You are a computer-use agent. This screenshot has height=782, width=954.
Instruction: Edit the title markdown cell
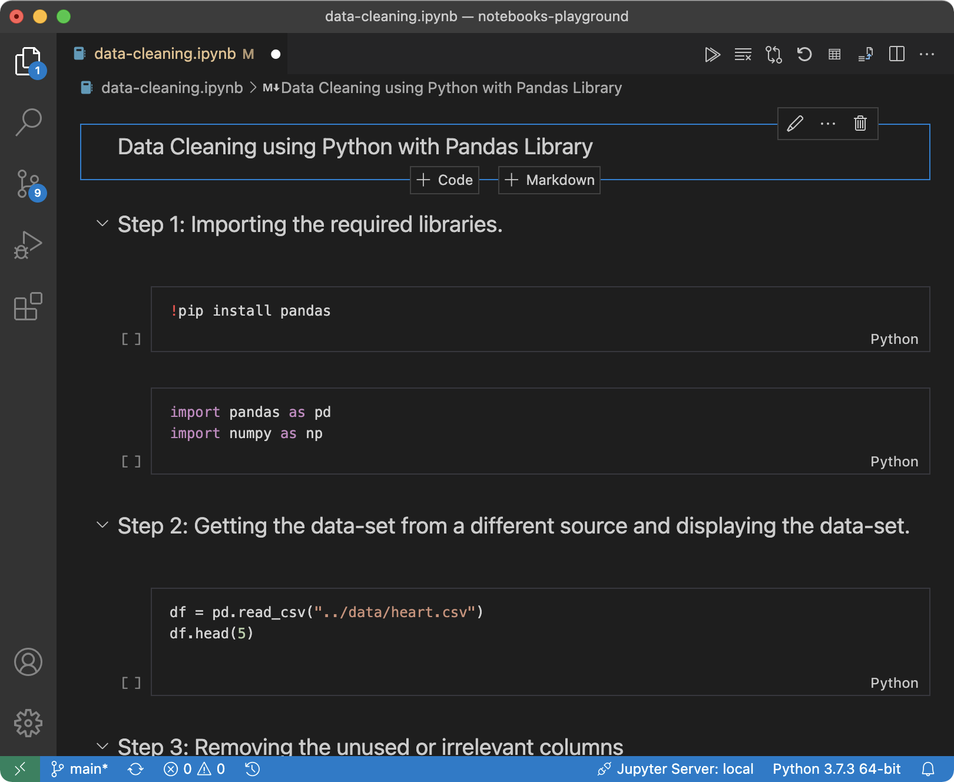tap(796, 124)
